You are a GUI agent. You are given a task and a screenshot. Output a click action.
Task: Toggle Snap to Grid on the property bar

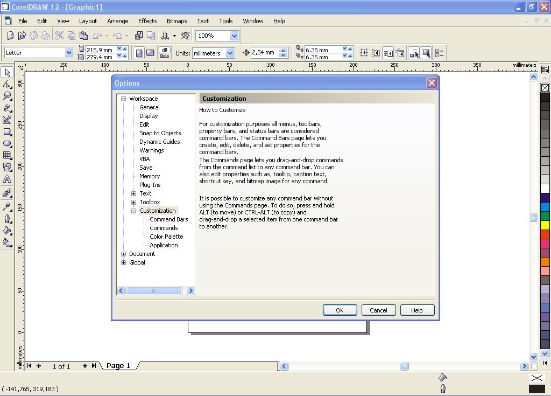coord(364,53)
